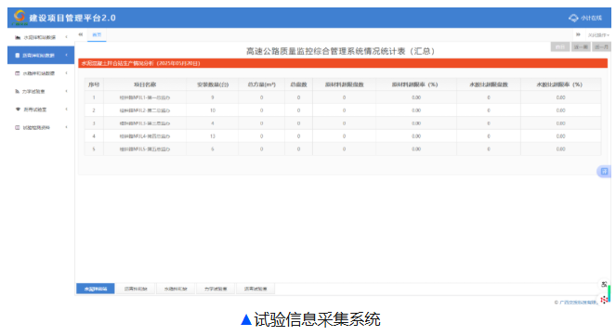Click the project name in row 1

[x=145, y=97]
